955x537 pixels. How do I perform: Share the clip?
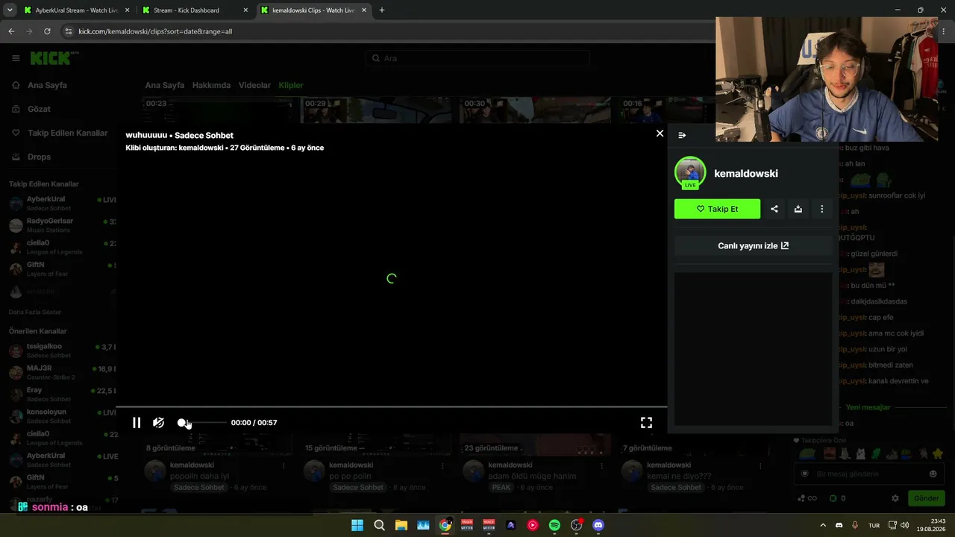click(x=774, y=209)
